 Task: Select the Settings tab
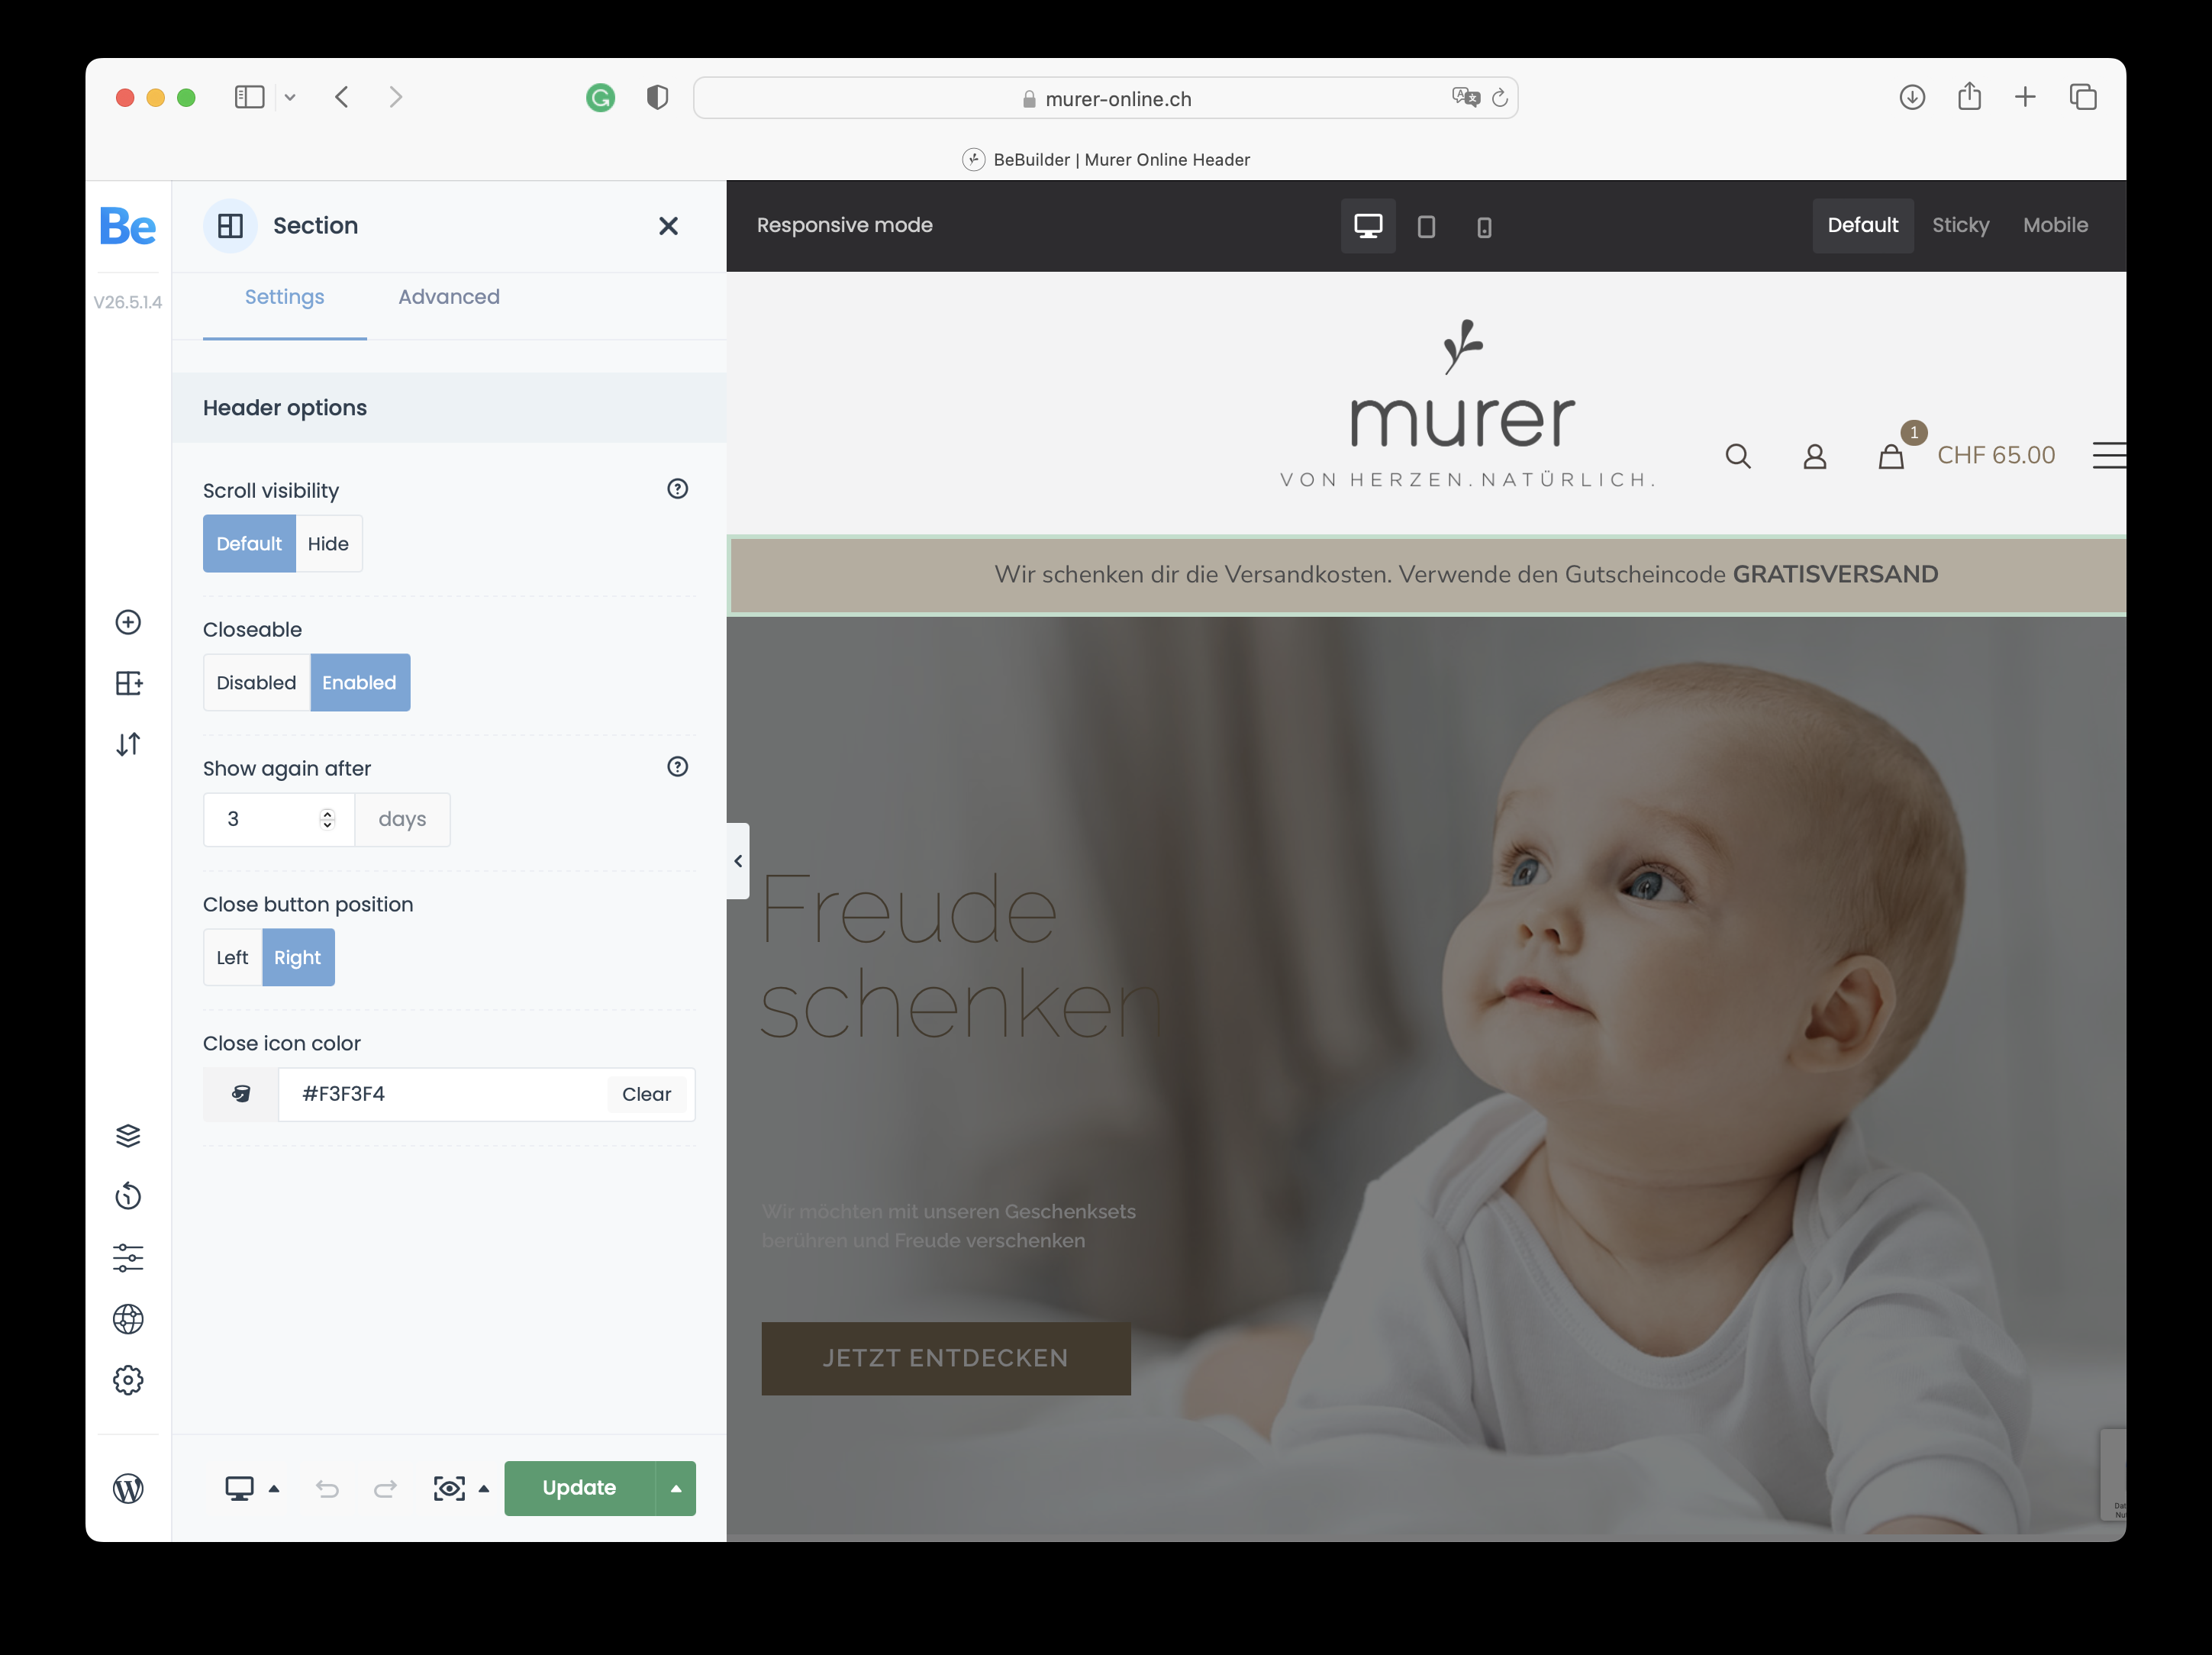(285, 295)
